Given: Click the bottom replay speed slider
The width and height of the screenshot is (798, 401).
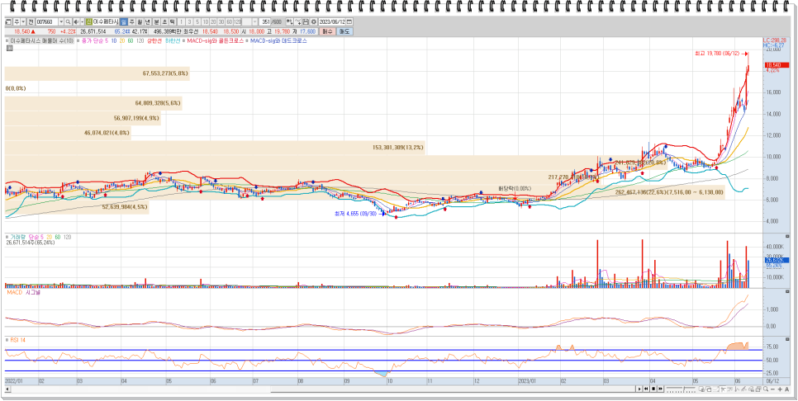Looking at the screenshot, I should [681, 389].
